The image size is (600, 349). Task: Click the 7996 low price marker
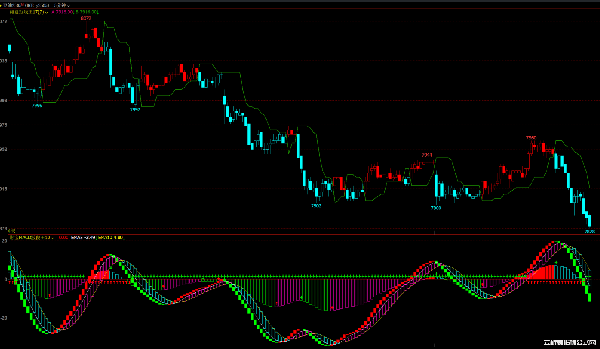coord(37,106)
